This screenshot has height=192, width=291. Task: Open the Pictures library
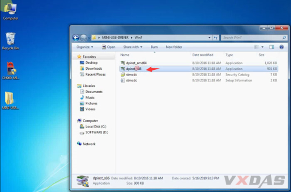pos(91,103)
